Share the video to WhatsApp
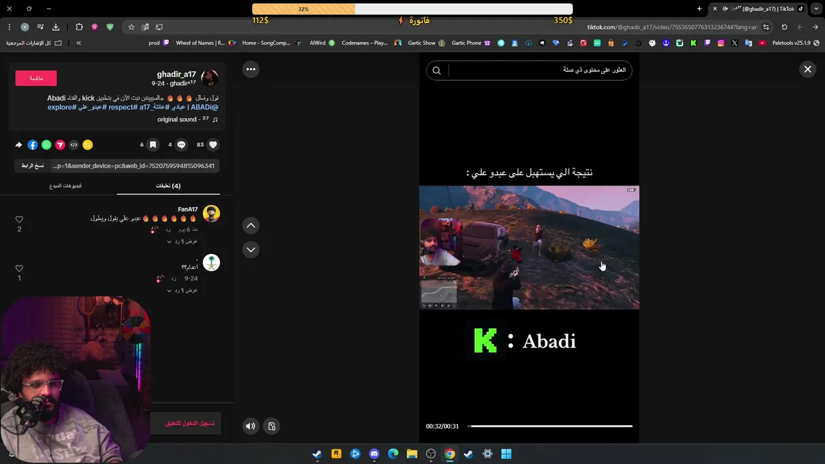The image size is (825, 464). click(46, 145)
